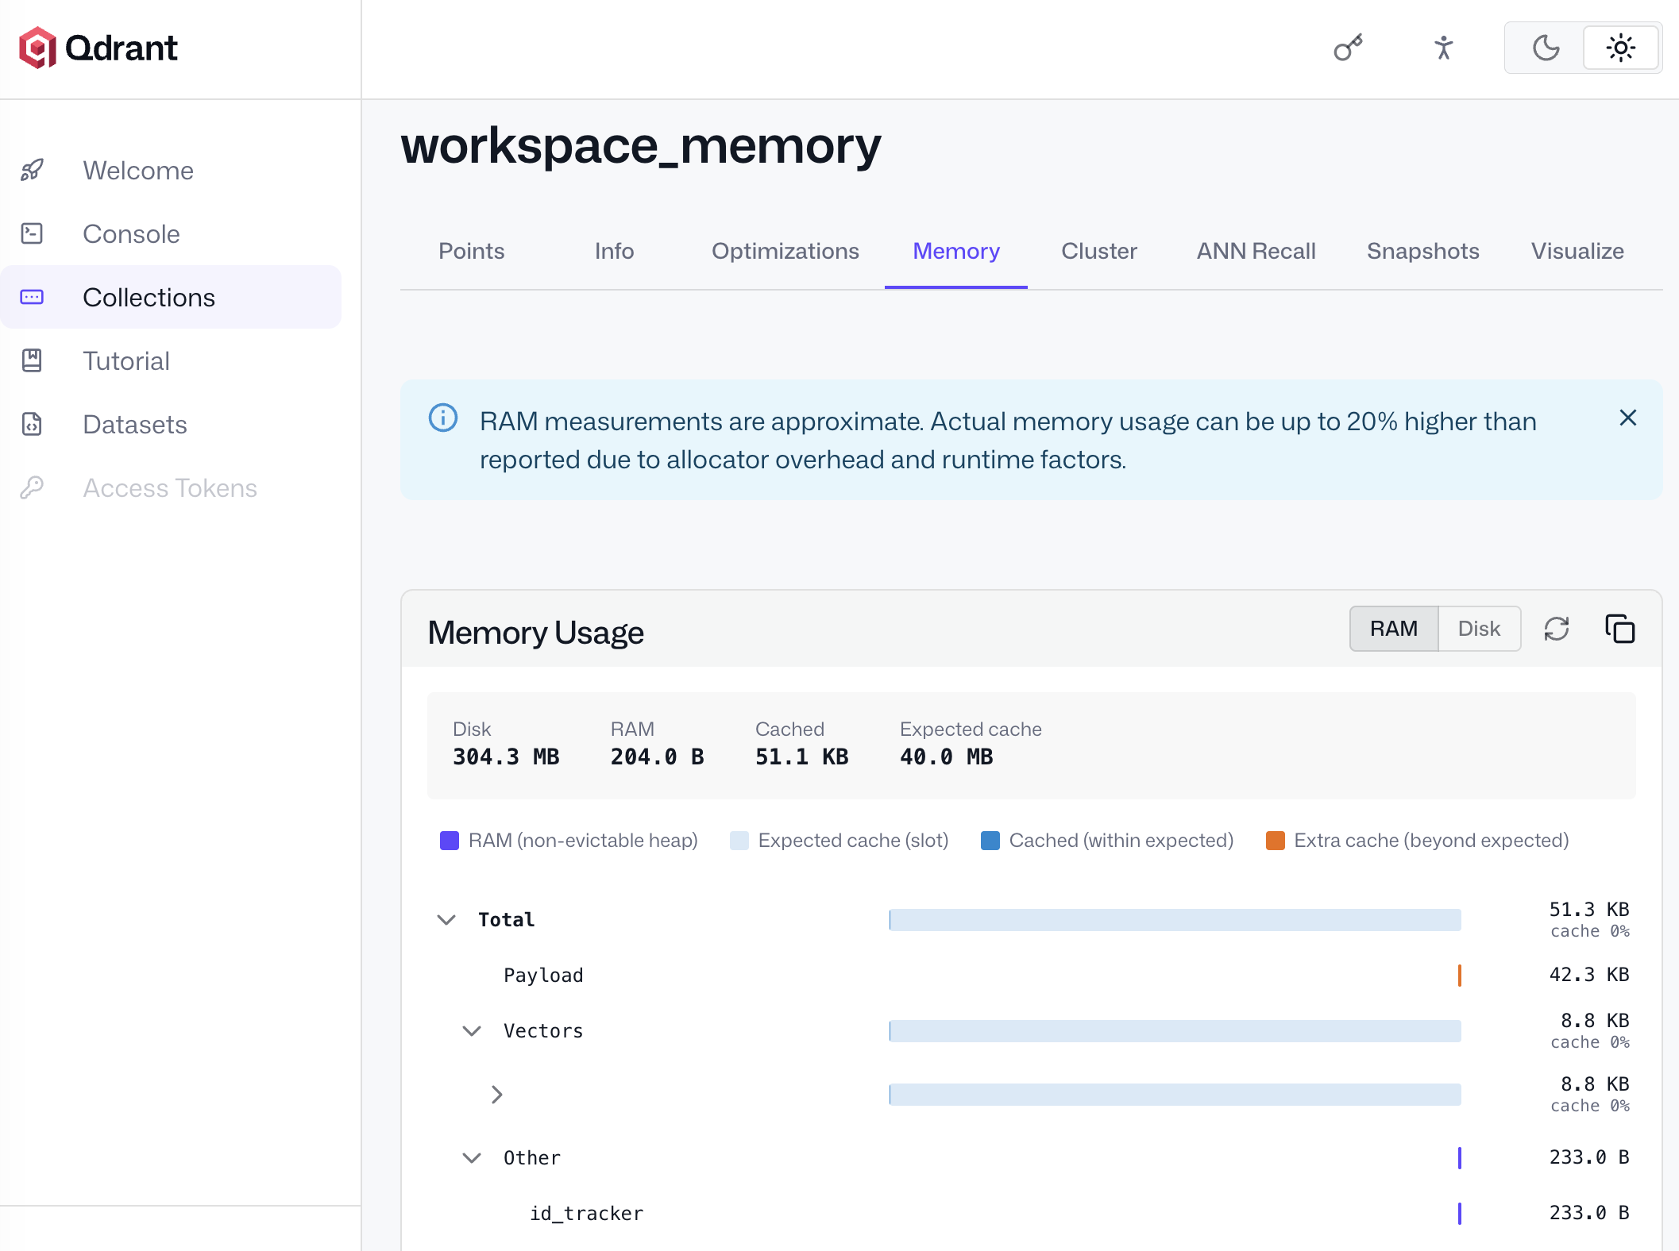Click the Vectors usage bar
The image size is (1679, 1251).
(1175, 1031)
